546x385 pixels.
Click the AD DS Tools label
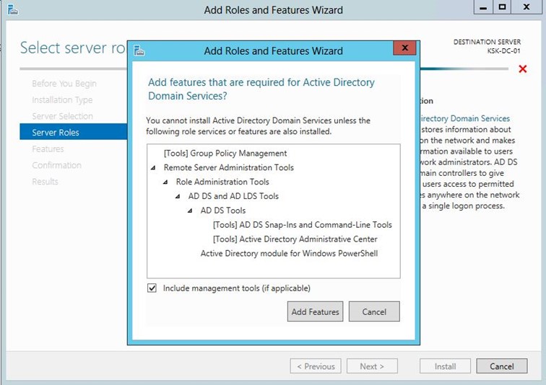(223, 211)
